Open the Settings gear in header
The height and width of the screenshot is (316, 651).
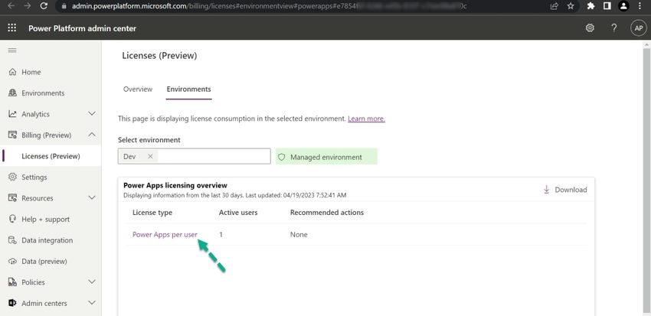pyautogui.click(x=590, y=28)
